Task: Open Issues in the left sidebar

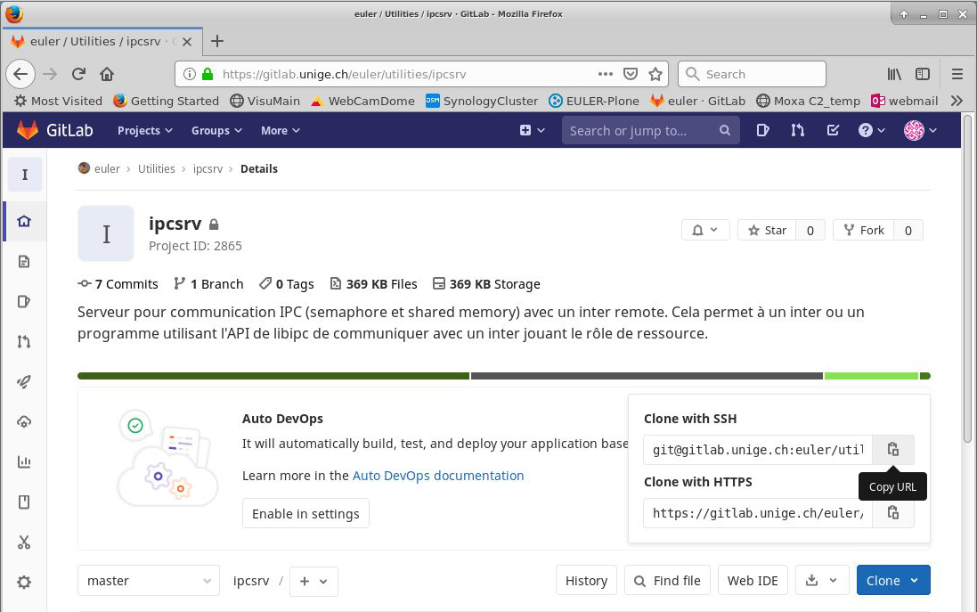Action: [x=24, y=301]
